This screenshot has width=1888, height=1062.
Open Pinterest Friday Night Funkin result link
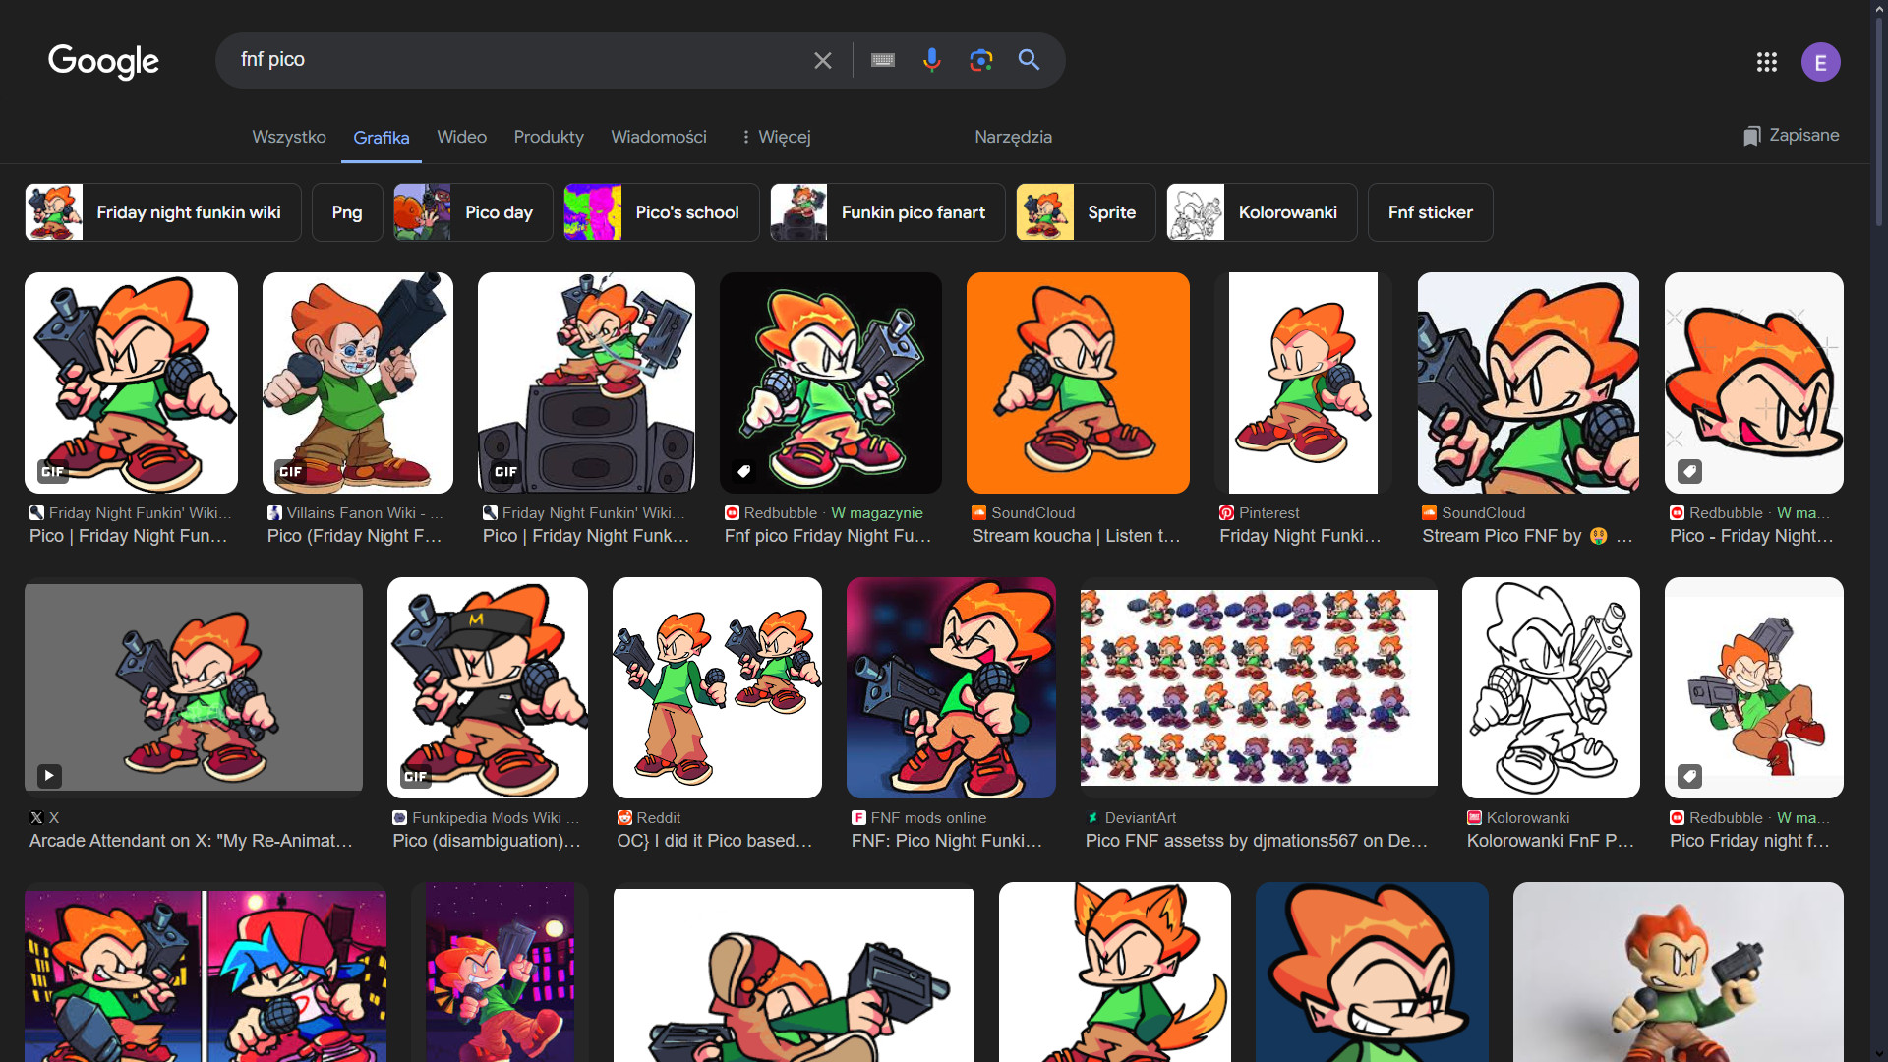coord(1300,536)
